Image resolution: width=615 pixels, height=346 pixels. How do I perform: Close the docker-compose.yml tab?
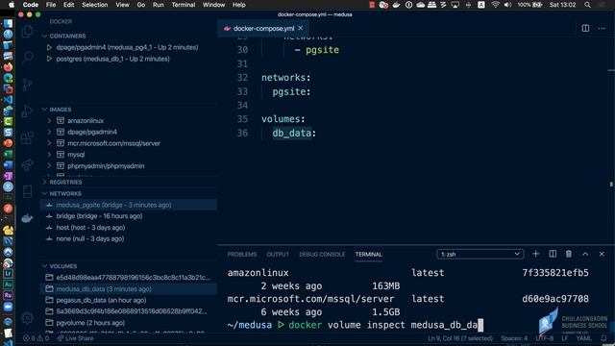click(x=301, y=28)
